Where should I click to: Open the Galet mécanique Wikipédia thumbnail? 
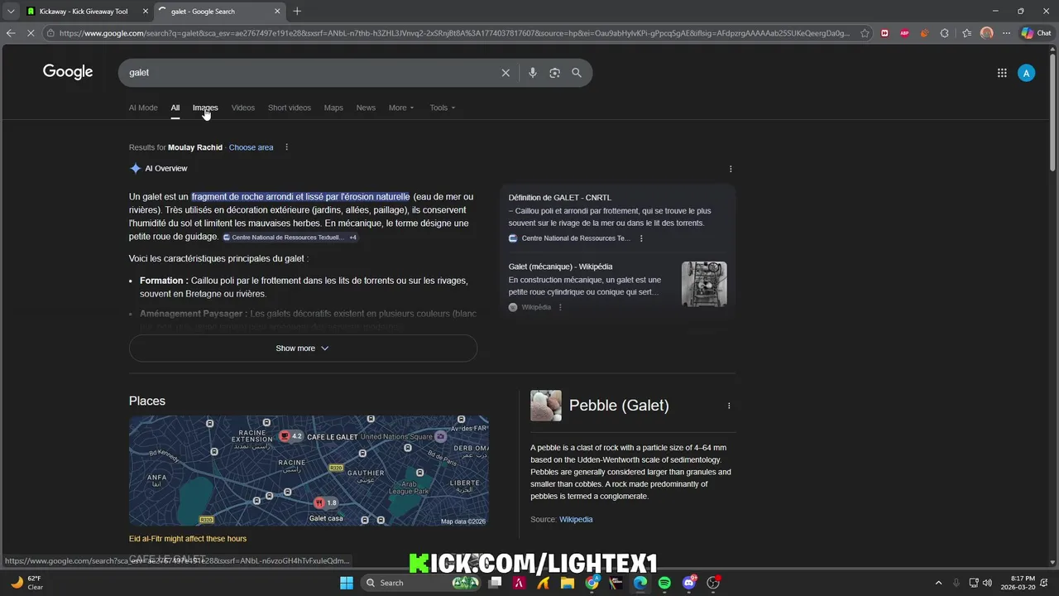[704, 285]
